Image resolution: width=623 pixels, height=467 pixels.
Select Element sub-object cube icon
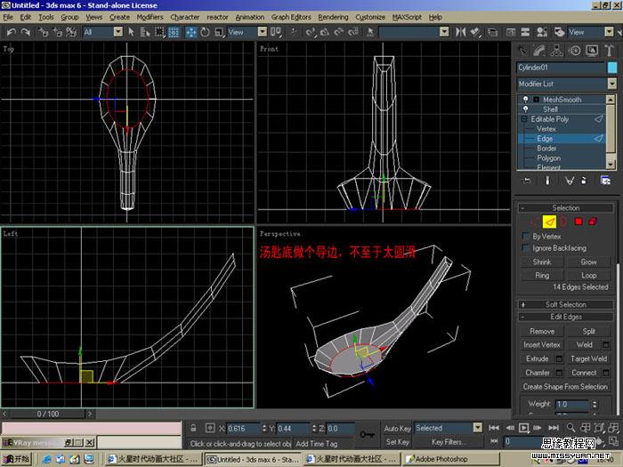point(593,221)
